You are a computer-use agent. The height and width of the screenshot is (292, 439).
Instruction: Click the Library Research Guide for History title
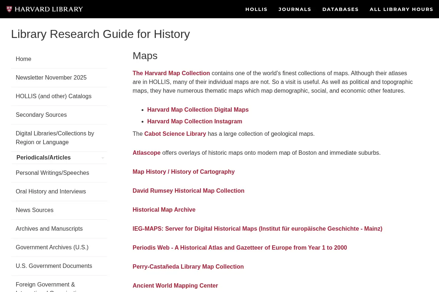[100, 34]
